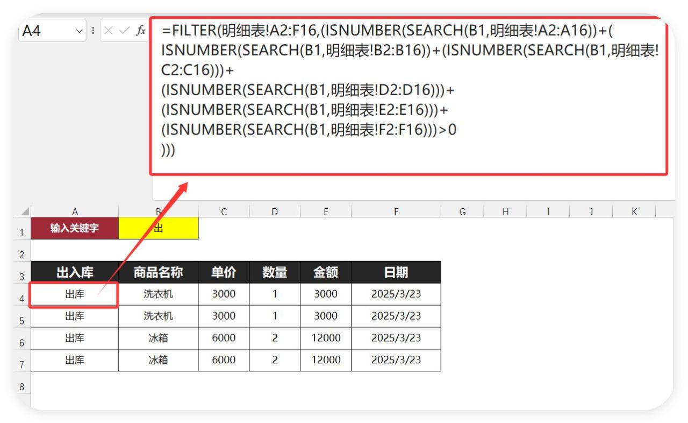The width and height of the screenshot is (688, 423).
Task: Select the 3000 amount in row 4
Action: click(326, 294)
